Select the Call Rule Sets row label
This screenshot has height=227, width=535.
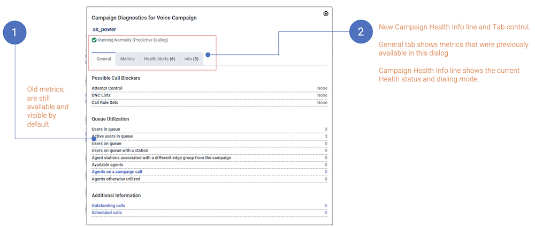click(105, 102)
